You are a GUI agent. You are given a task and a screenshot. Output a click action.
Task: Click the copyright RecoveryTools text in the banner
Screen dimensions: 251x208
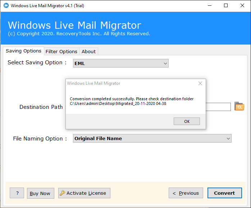tap(79, 34)
